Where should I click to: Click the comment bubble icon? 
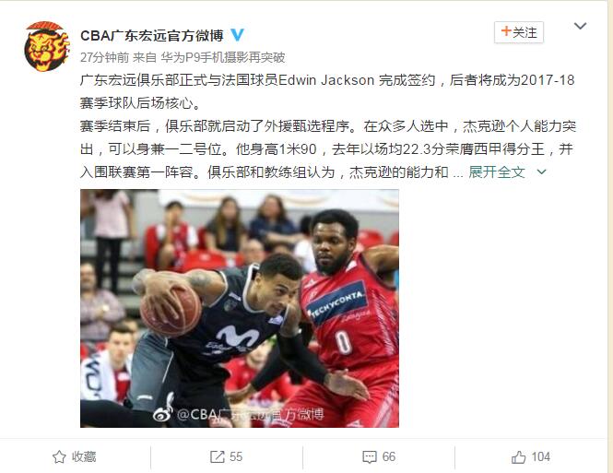(x=370, y=456)
